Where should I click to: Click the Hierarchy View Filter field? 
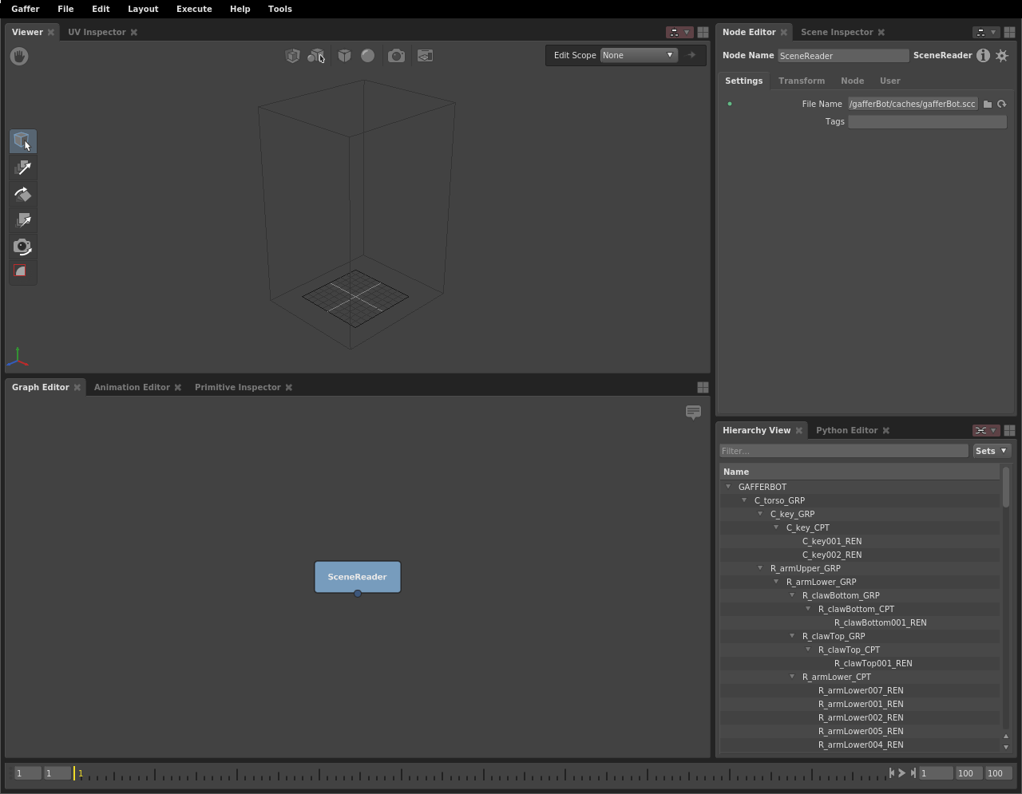[x=844, y=451]
